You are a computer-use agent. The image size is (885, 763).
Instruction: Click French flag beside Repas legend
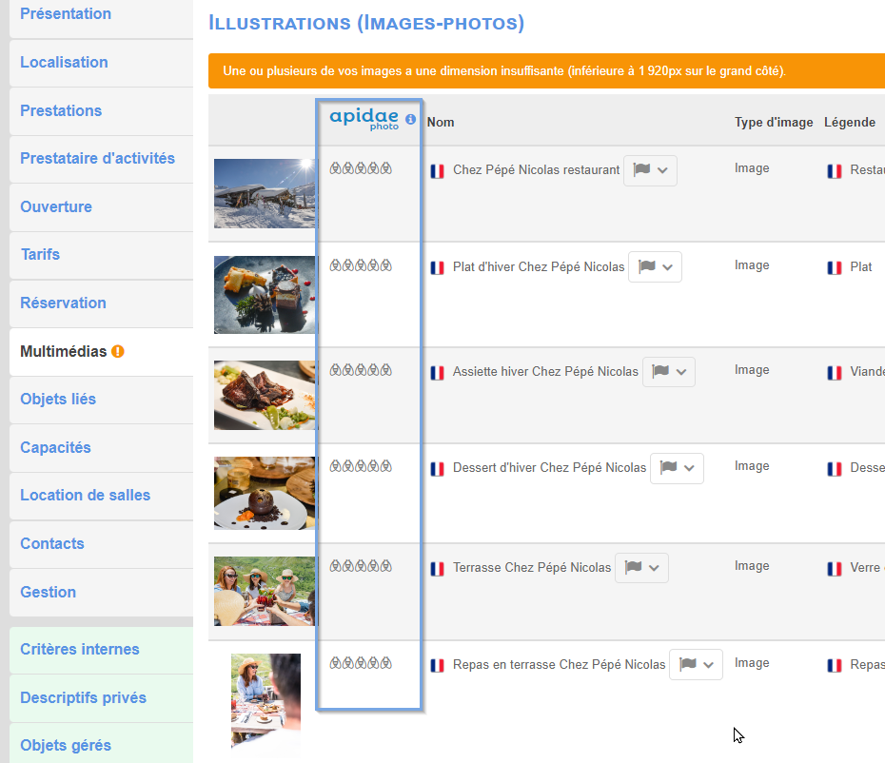835,665
